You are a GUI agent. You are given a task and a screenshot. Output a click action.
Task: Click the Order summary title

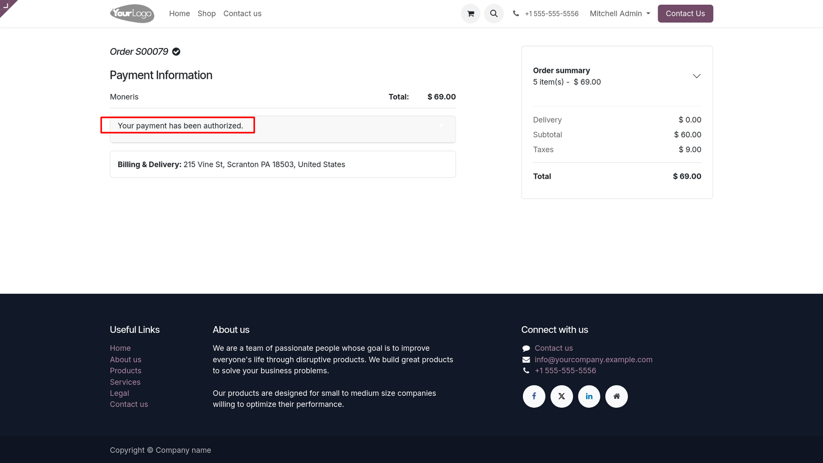point(562,71)
